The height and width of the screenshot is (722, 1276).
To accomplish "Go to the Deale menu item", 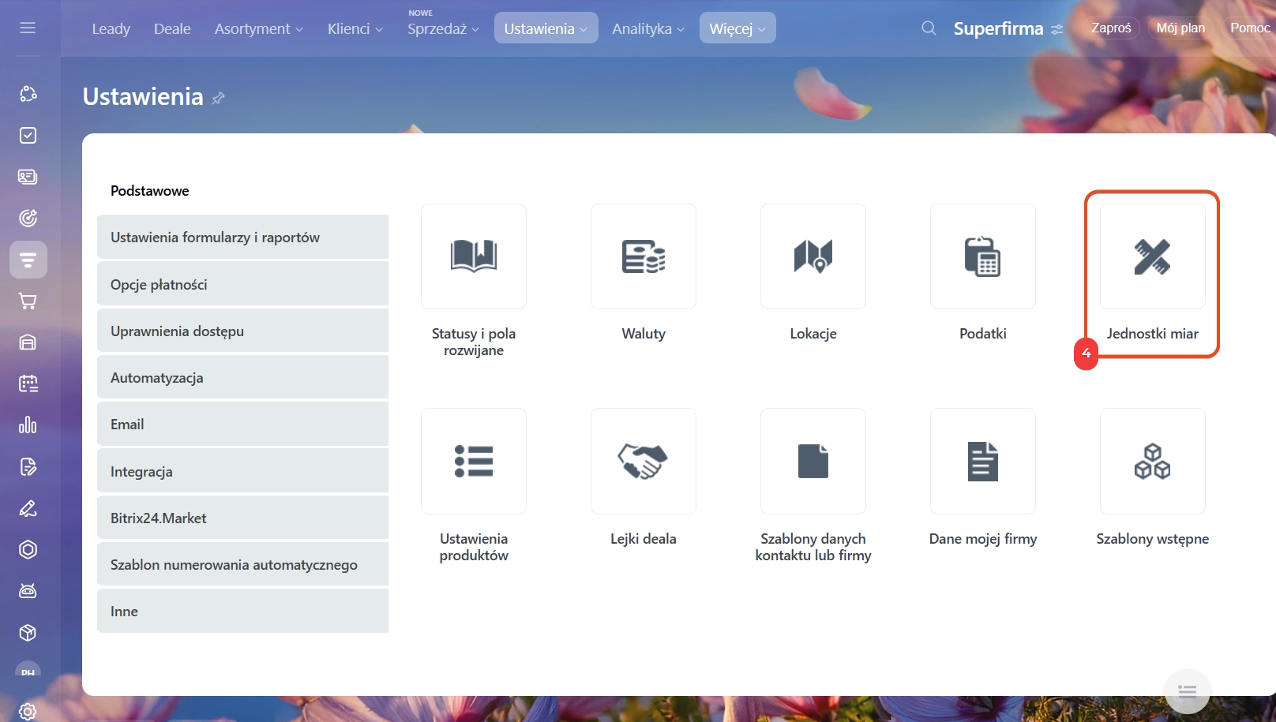I will point(172,28).
